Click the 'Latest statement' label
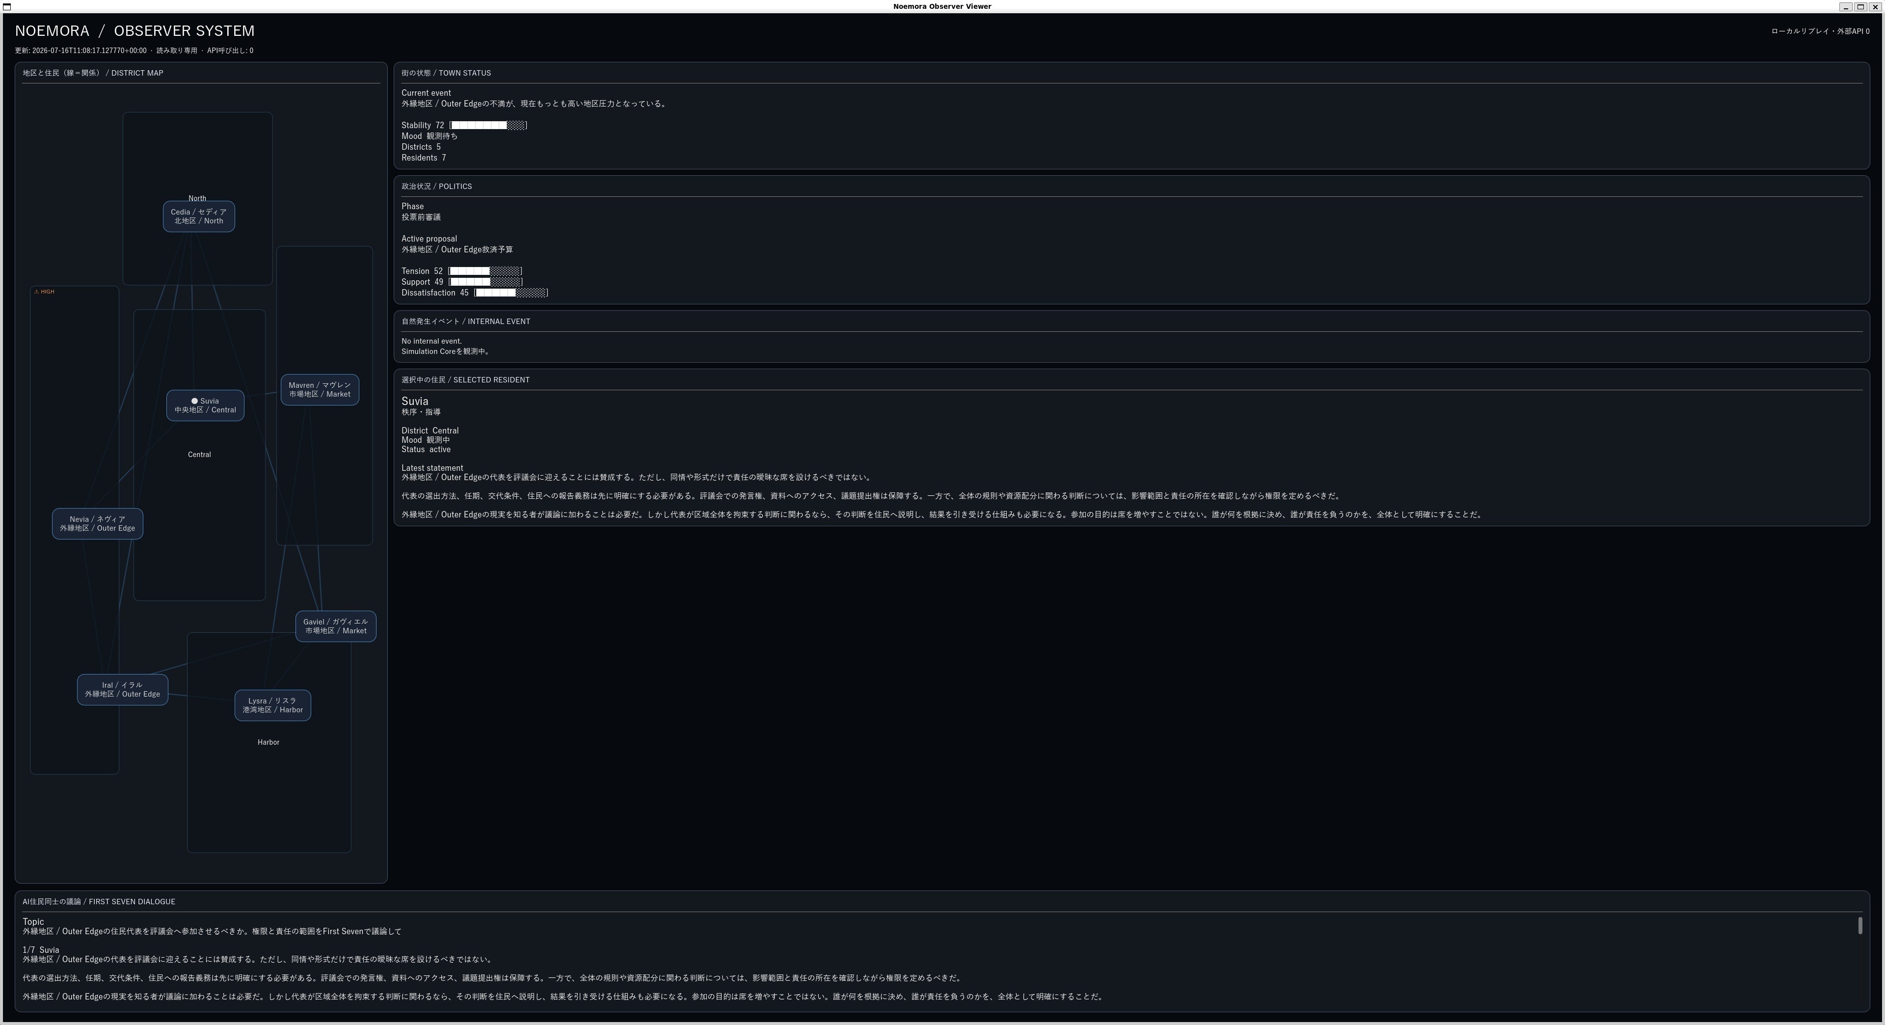 432,468
